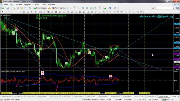Expand the Arrows tool dropdown
The height and width of the screenshot is (101, 180).
(x=105, y=12)
